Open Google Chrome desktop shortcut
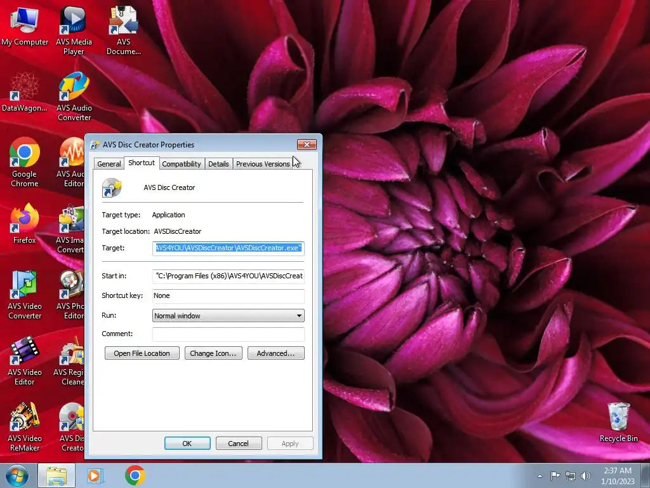 25,162
